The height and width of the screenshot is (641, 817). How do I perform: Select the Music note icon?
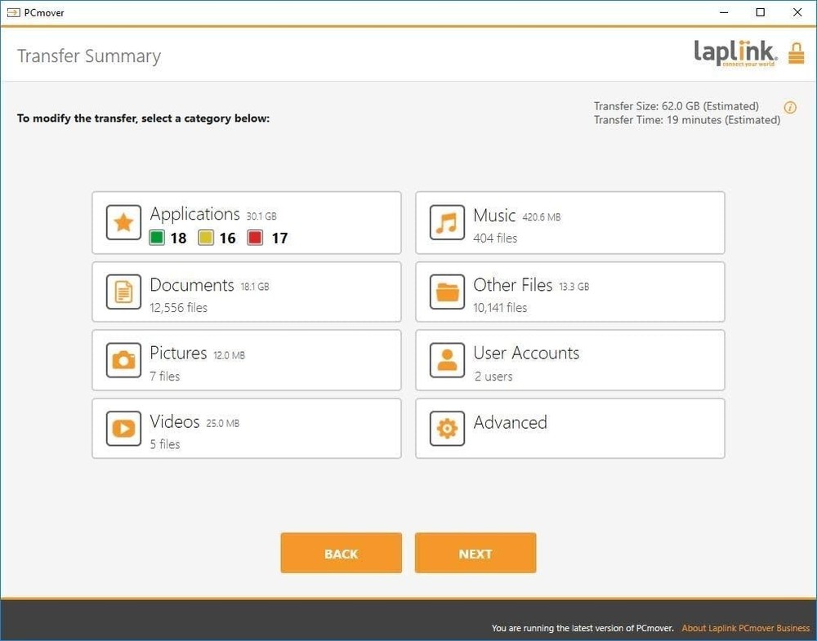pos(446,222)
